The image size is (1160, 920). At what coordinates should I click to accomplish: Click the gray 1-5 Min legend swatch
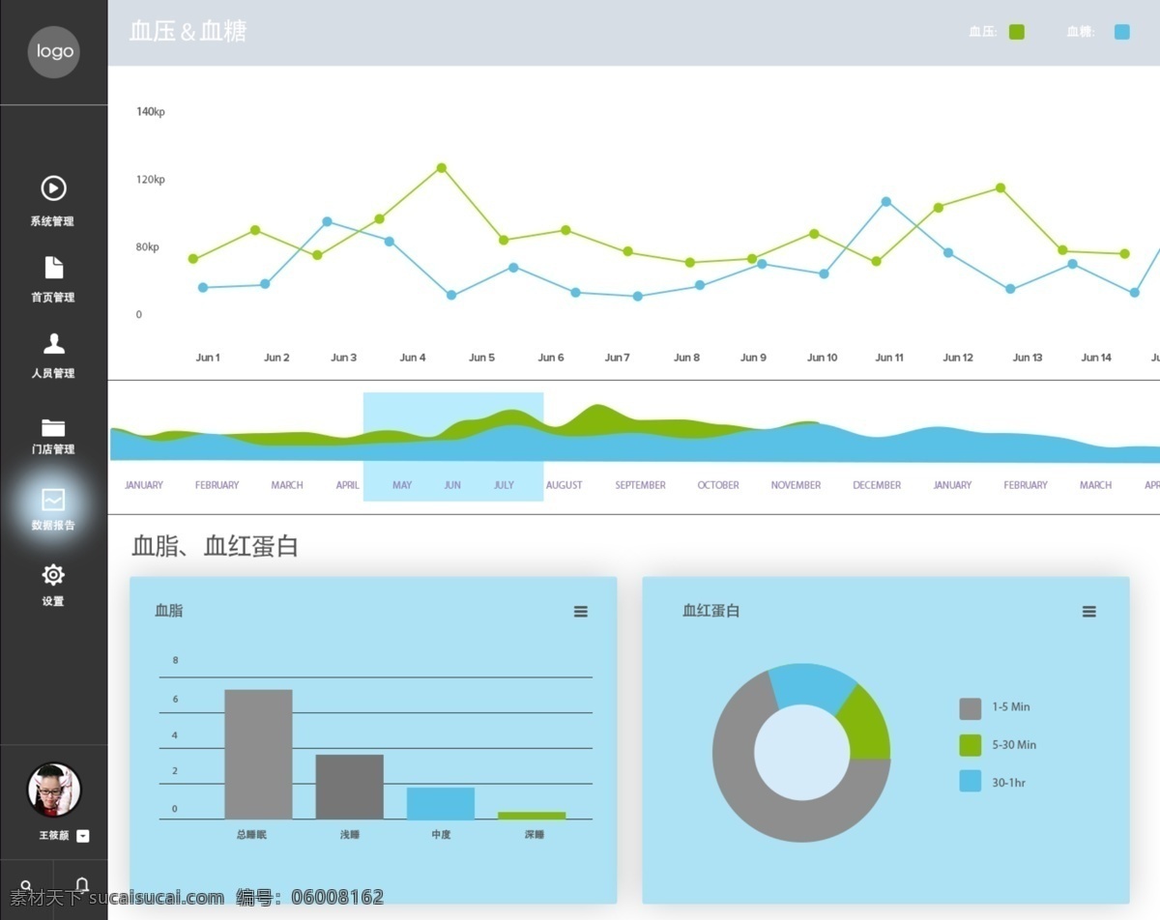coord(971,708)
